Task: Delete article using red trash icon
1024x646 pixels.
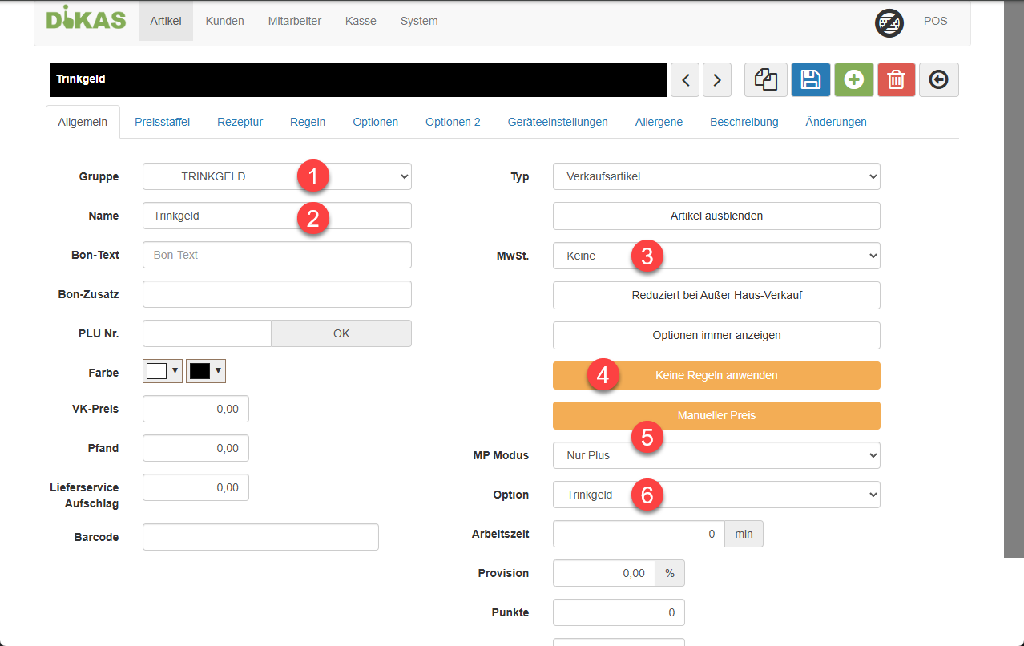Action: (896, 80)
